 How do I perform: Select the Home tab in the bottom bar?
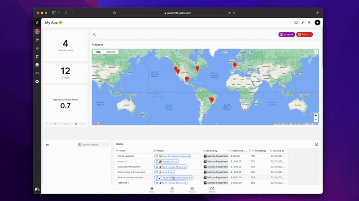152,189
